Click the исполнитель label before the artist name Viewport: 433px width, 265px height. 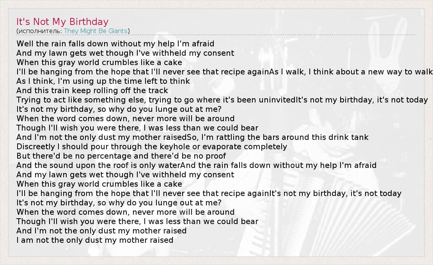tap(39, 31)
